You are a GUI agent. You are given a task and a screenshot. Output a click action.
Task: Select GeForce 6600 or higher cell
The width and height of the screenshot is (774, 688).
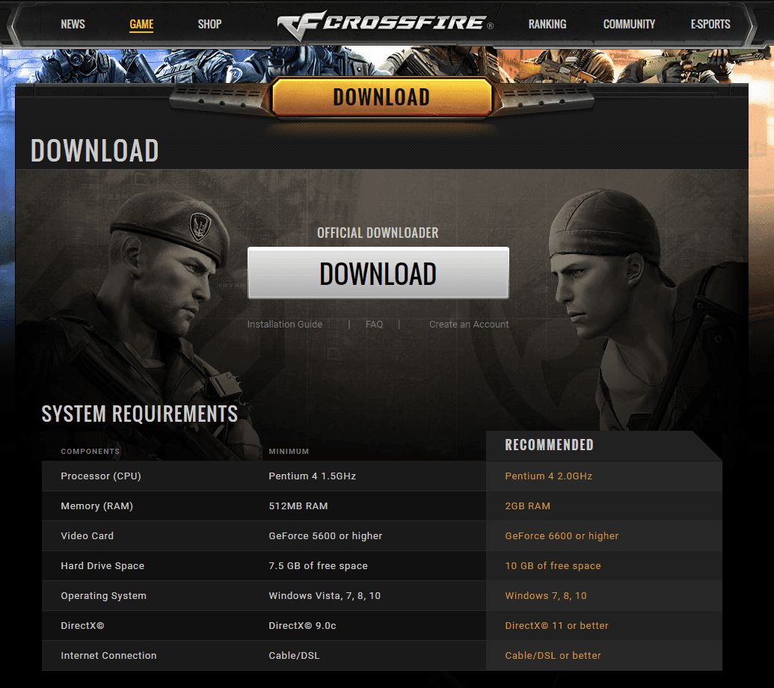pyautogui.click(x=562, y=535)
